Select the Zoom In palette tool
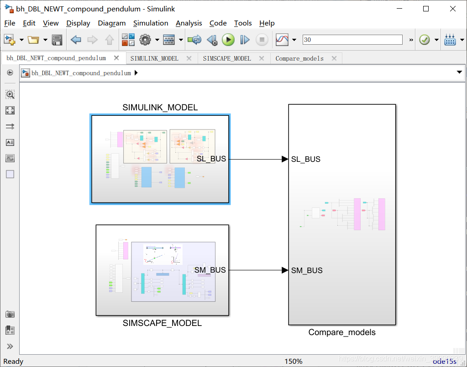This screenshot has width=467, height=367. click(10, 94)
